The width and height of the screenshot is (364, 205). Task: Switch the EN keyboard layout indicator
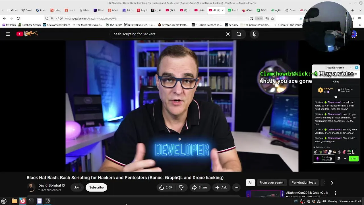[x=296, y=201]
